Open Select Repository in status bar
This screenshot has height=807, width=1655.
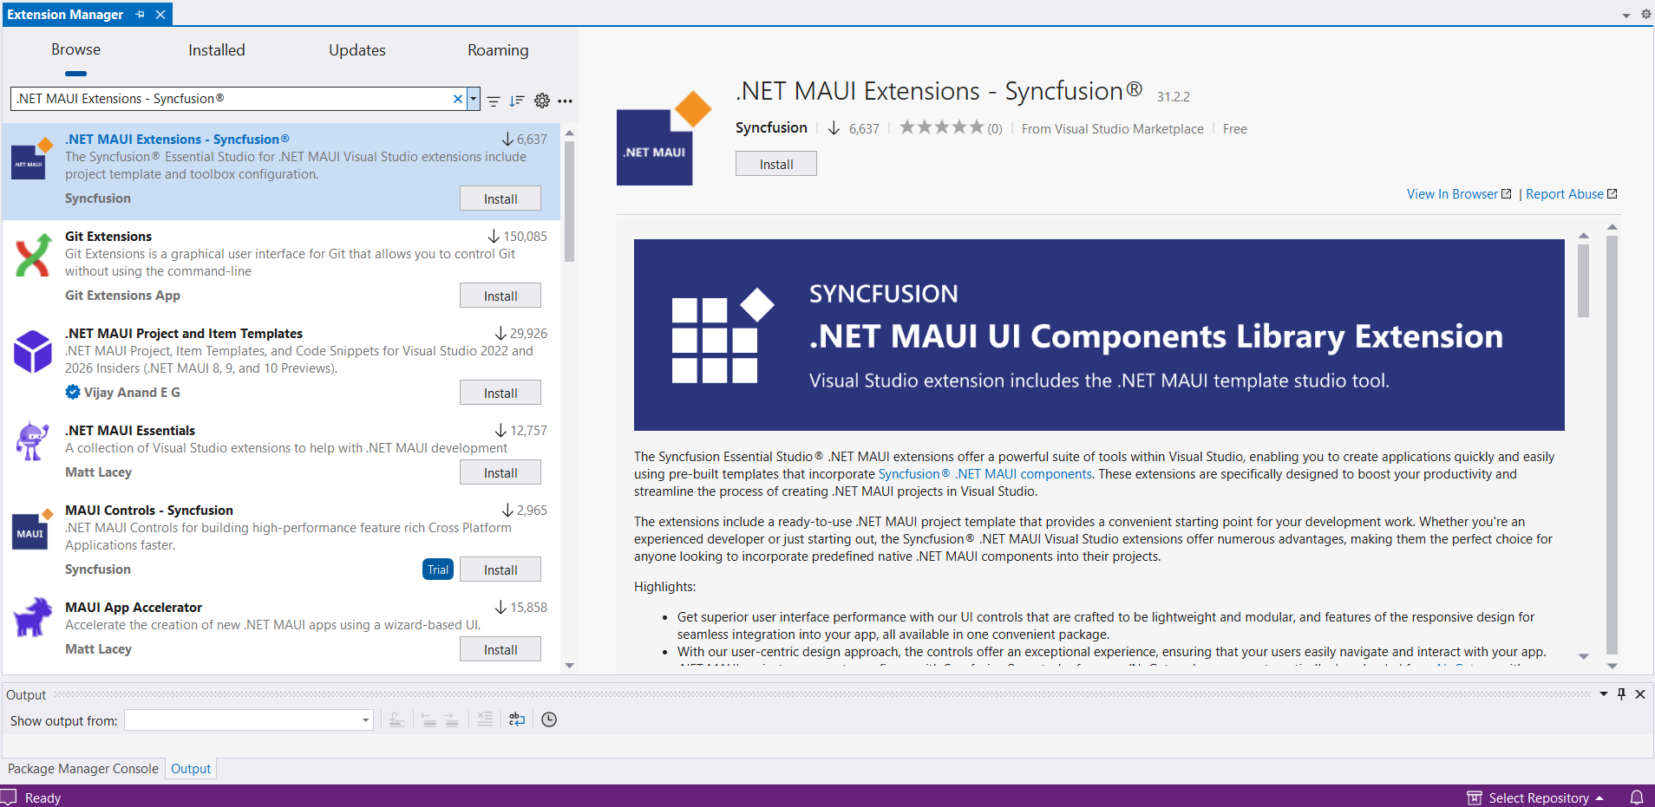point(1536,797)
